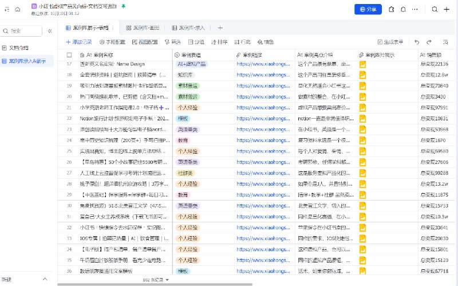Toggle the sidebar outline icon in the top left
The width and height of the screenshot is (458, 286).
click(x=7, y=9)
